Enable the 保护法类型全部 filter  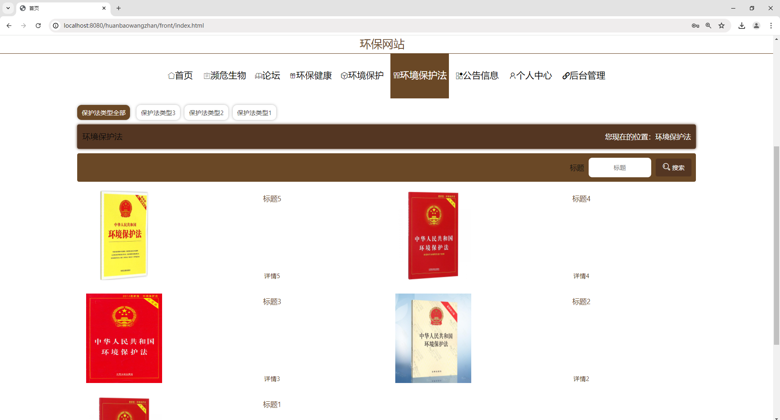click(103, 113)
